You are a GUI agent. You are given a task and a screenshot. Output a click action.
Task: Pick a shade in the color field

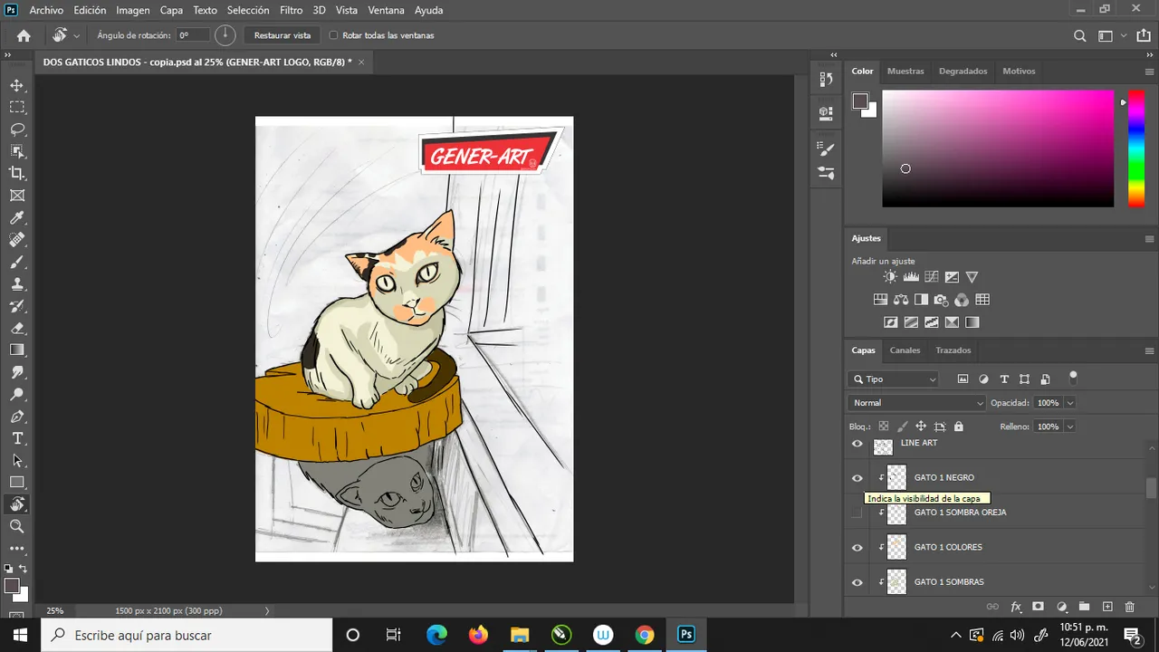point(998,149)
